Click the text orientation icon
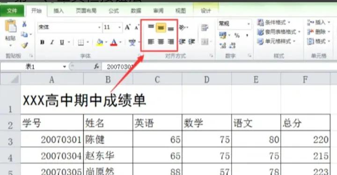The height and width of the screenshot is (175, 337). pos(182,27)
